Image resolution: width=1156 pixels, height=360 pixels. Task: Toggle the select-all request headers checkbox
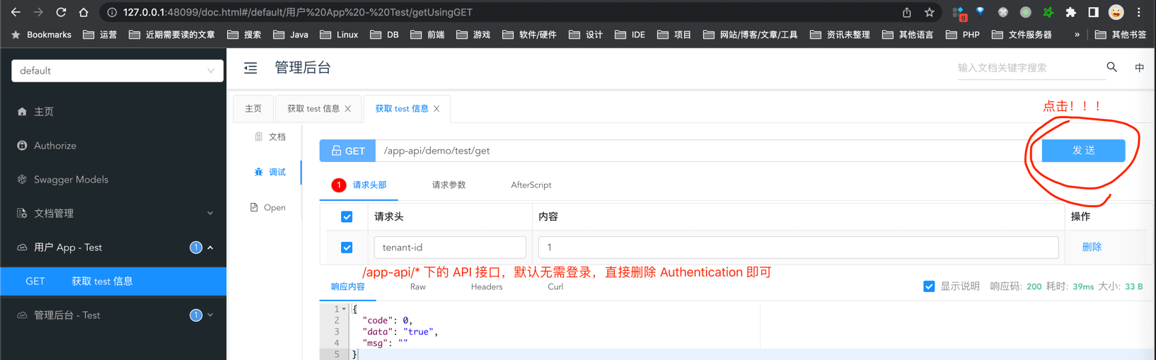(347, 217)
